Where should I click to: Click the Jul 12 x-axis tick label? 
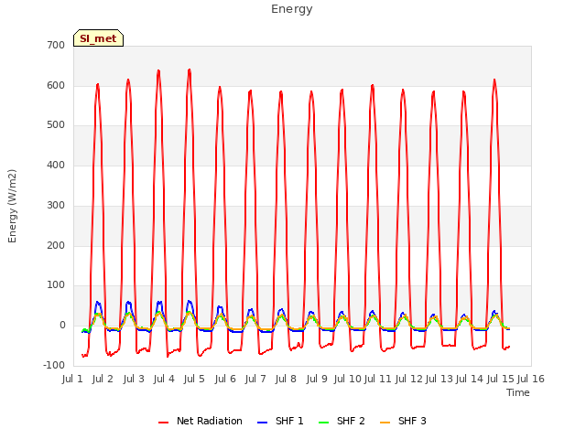point(409,379)
